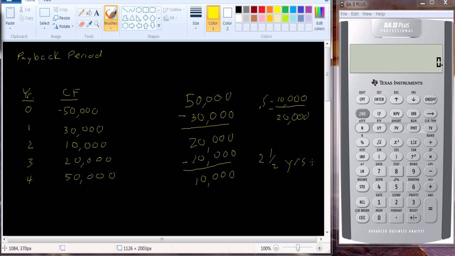Screen dimensions: 455x256
Task: Click the CPT key on calculator
Action: coord(362,100)
